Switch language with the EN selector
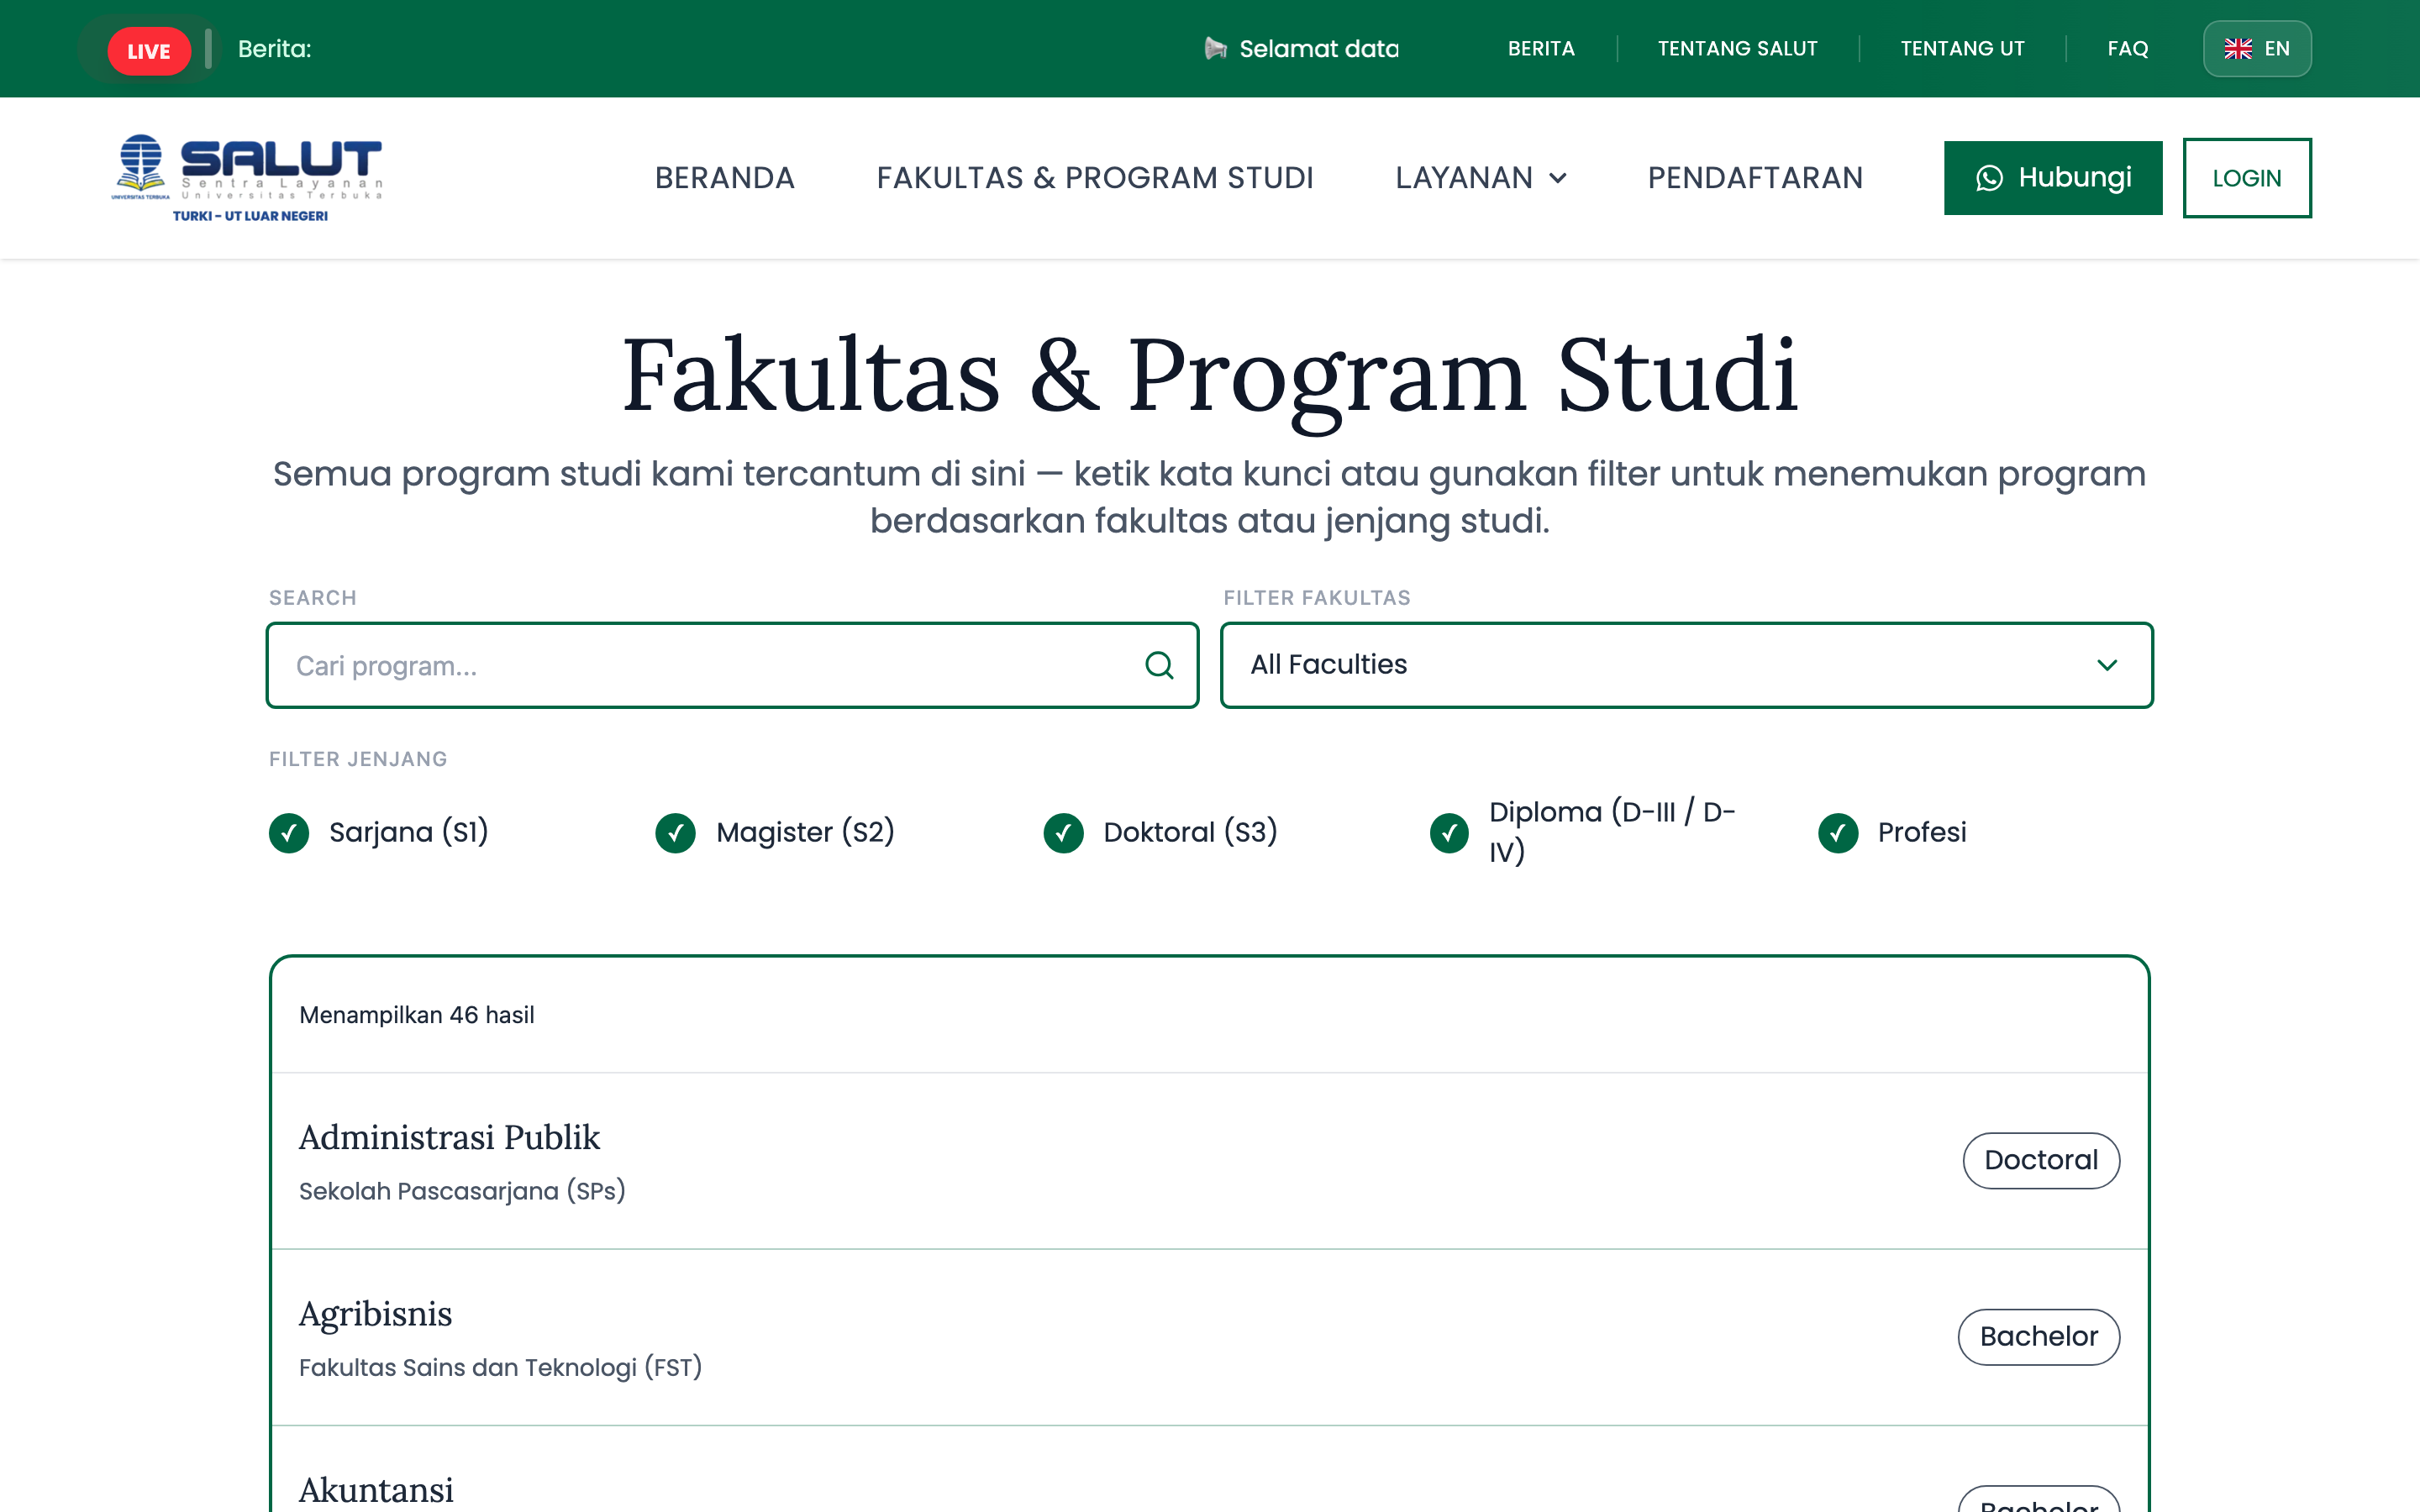The image size is (2420, 1512). [x=2257, y=48]
